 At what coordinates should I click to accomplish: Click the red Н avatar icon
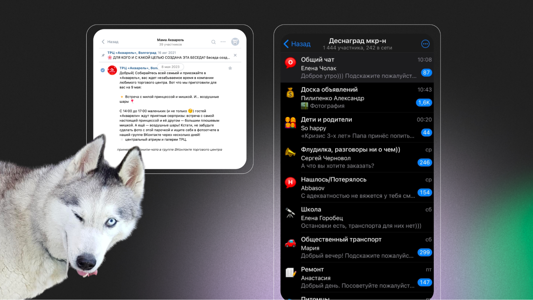coord(290,183)
